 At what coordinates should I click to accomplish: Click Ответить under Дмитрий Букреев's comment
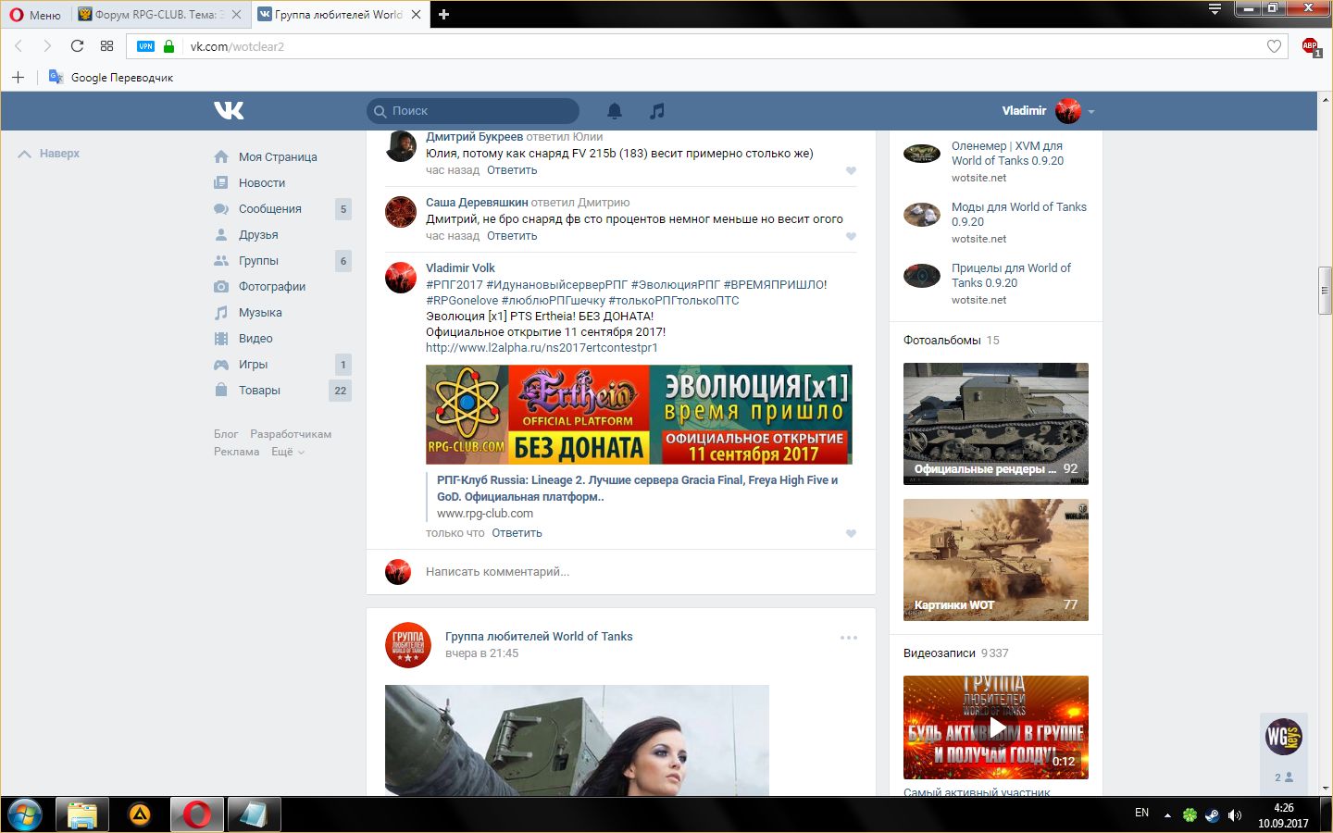click(x=512, y=170)
